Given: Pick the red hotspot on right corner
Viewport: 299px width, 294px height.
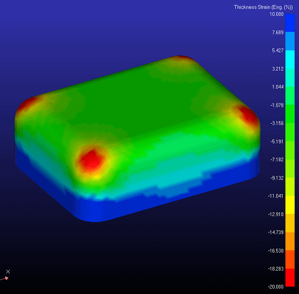Looking at the screenshot, I should pos(247,115).
